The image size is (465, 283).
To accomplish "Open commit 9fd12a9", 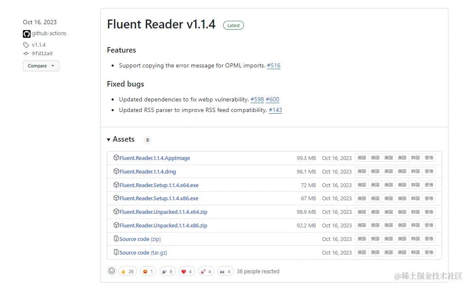I will 42,53.
